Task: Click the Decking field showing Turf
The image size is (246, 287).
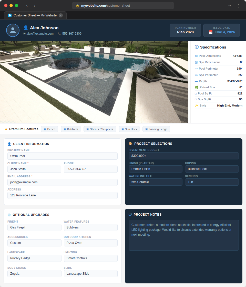Action: pyautogui.click(x=212, y=182)
